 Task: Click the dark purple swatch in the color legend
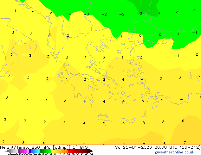19,151
